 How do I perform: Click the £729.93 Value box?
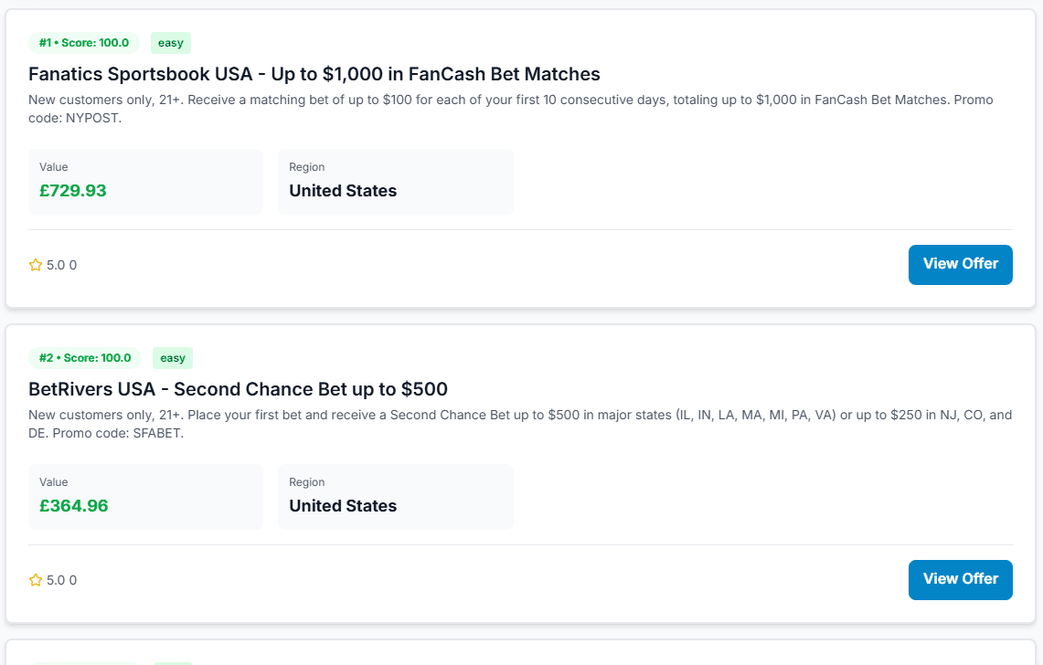point(145,181)
